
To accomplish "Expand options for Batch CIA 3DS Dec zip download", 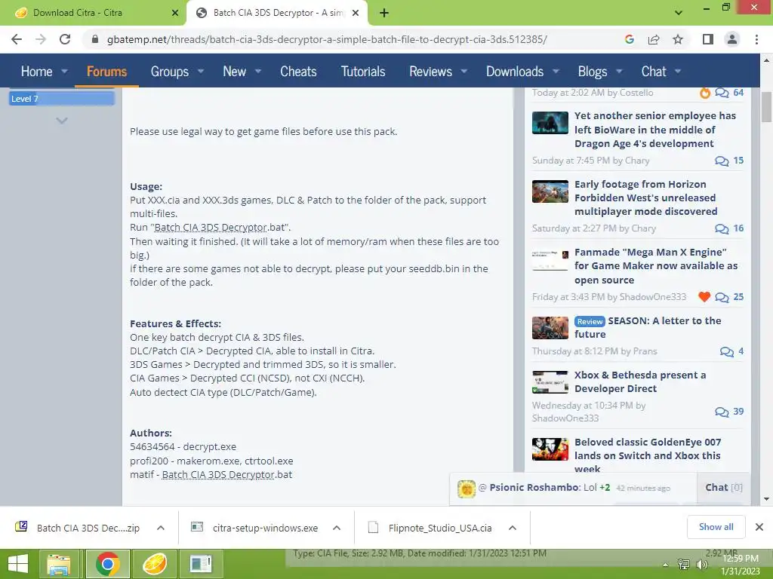I will 160,528.
